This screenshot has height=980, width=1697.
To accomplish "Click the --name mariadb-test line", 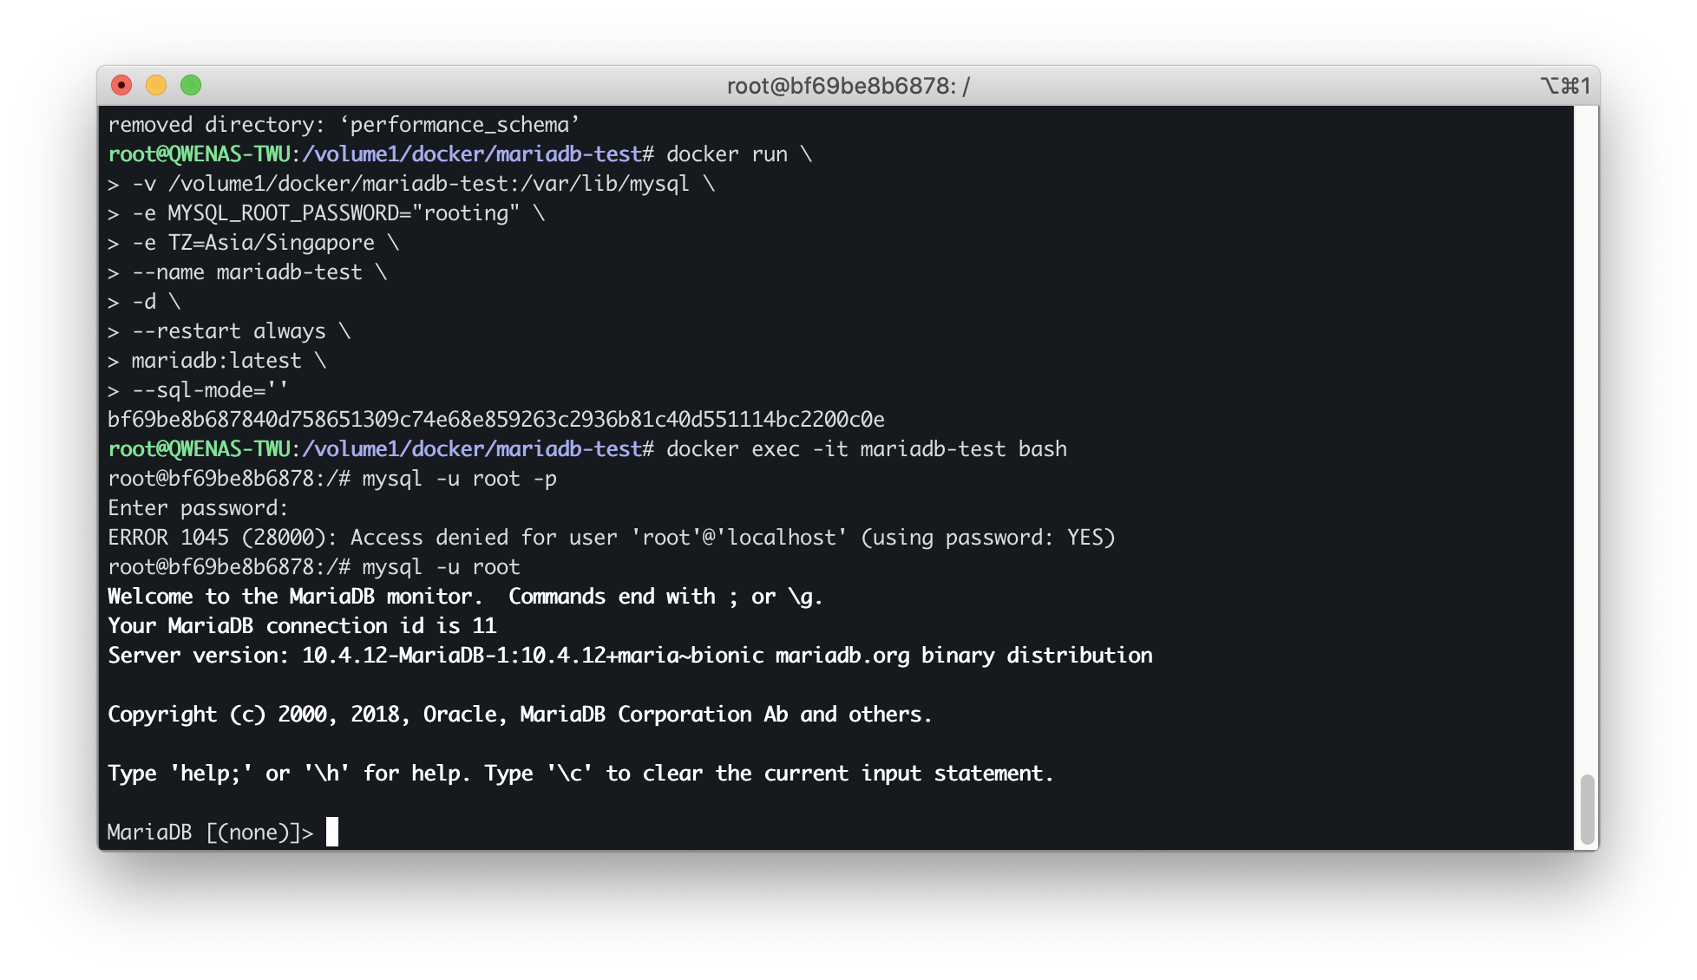I will coord(247,272).
